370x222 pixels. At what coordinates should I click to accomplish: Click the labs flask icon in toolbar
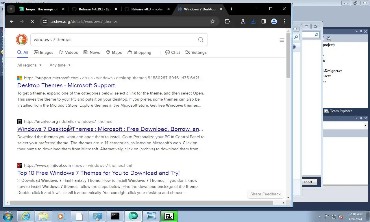tap(243, 21)
